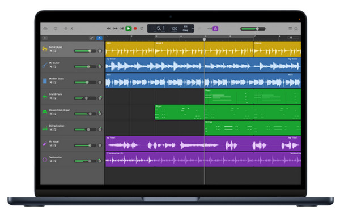Go to beginning of project

[122, 29]
